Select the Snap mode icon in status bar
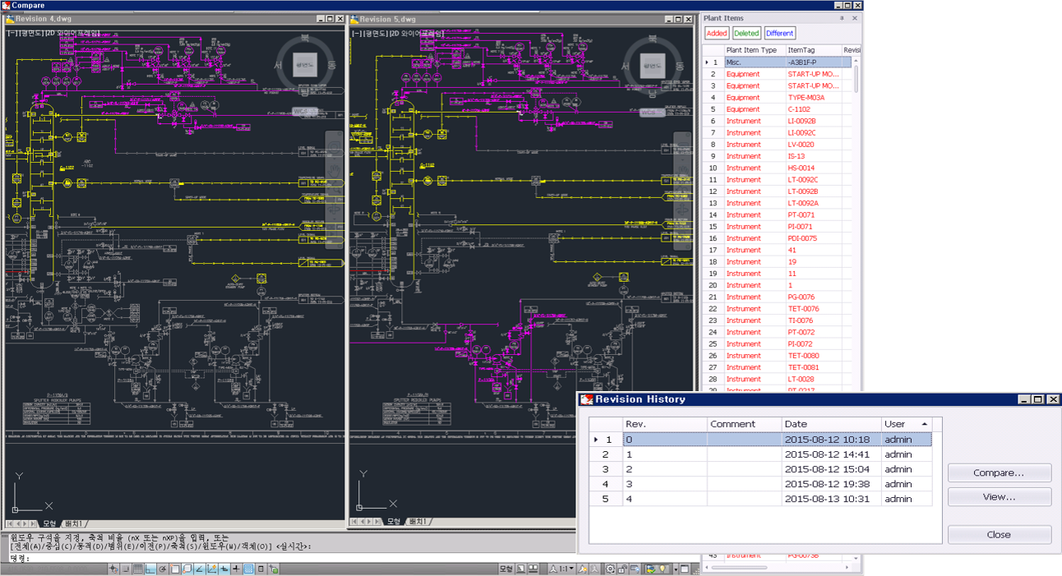 (x=124, y=568)
